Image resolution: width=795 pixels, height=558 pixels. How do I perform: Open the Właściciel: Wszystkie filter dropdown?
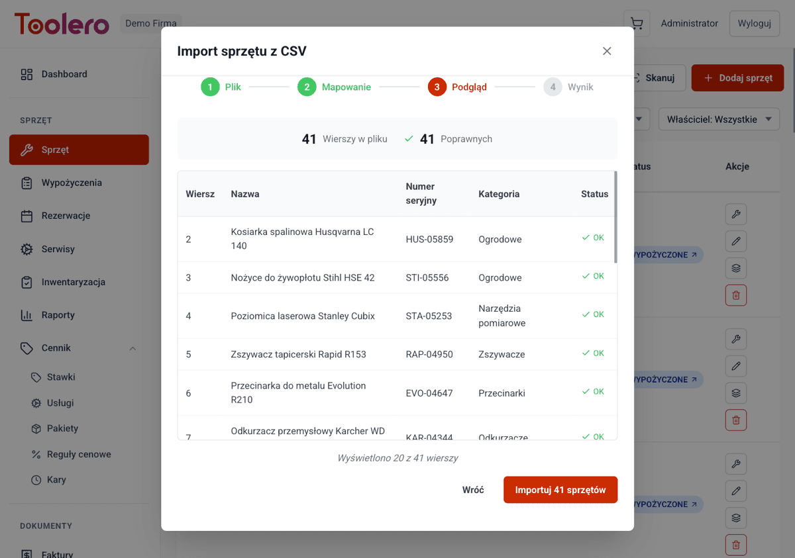[718, 119]
